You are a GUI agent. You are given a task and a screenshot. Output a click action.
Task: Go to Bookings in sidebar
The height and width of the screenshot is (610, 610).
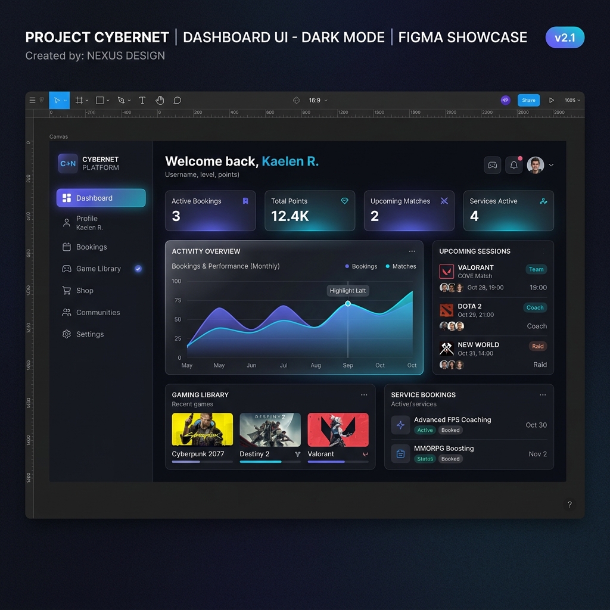tap(101, 247)
